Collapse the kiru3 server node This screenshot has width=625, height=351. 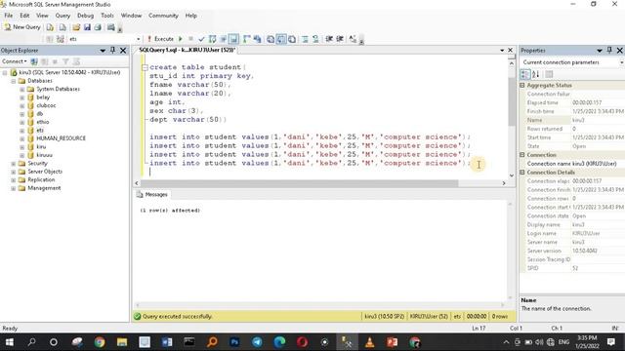5,72
